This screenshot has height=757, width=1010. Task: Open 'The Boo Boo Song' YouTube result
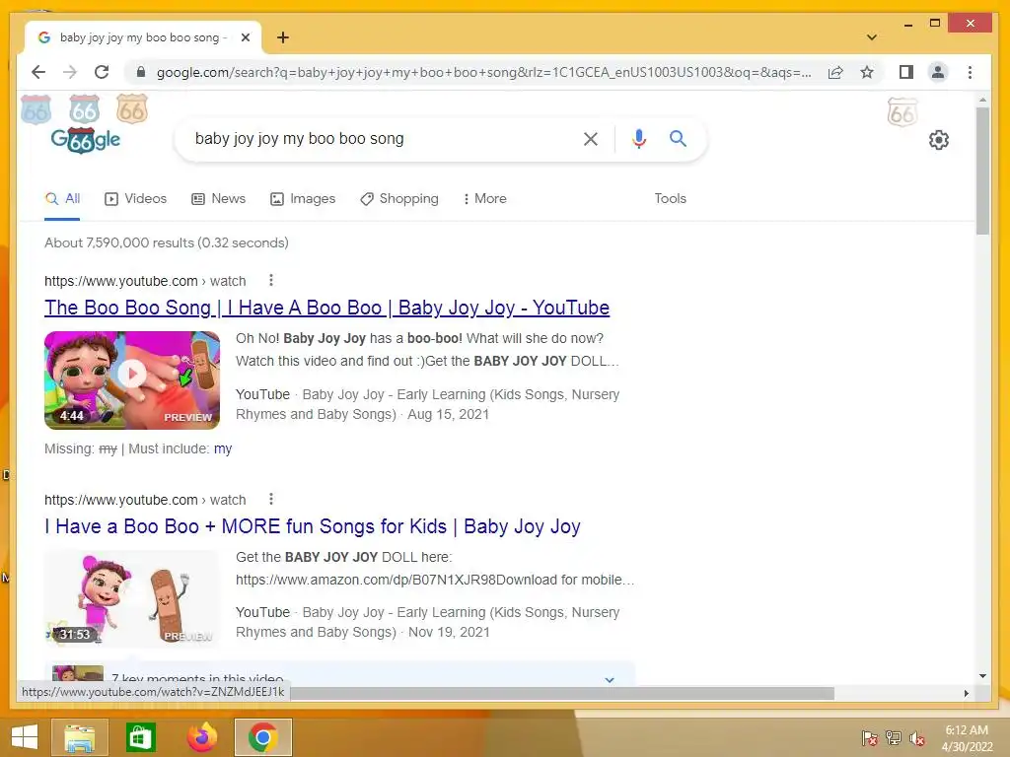[x=326, y=308]
